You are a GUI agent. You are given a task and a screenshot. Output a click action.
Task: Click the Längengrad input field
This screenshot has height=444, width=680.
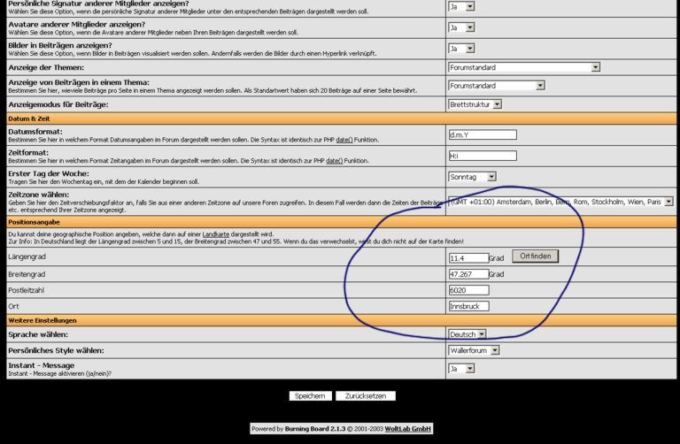tap(468, 258)
